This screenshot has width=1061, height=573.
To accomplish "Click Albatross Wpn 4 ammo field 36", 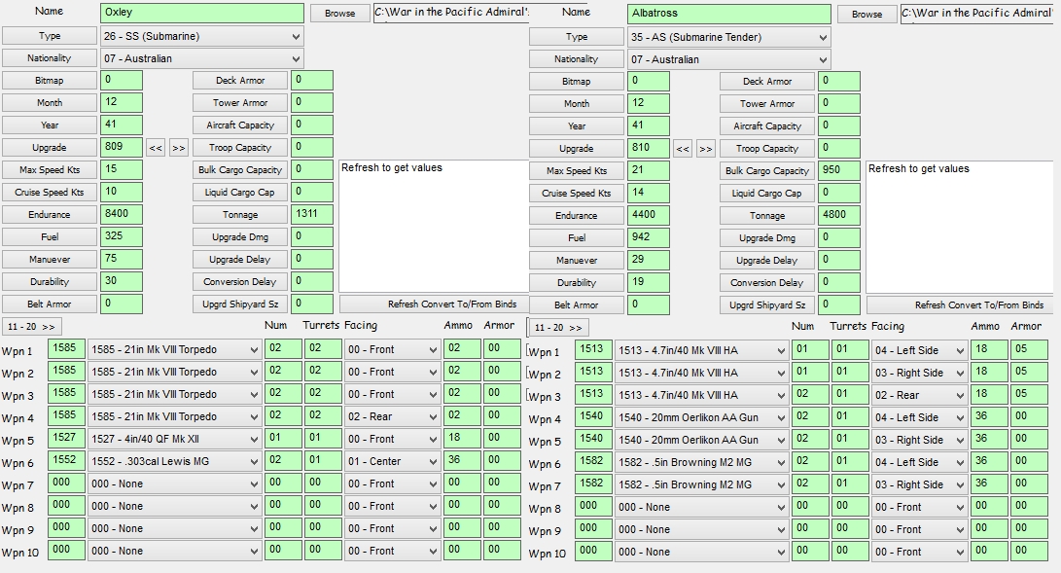I will [x=989, y=416].
